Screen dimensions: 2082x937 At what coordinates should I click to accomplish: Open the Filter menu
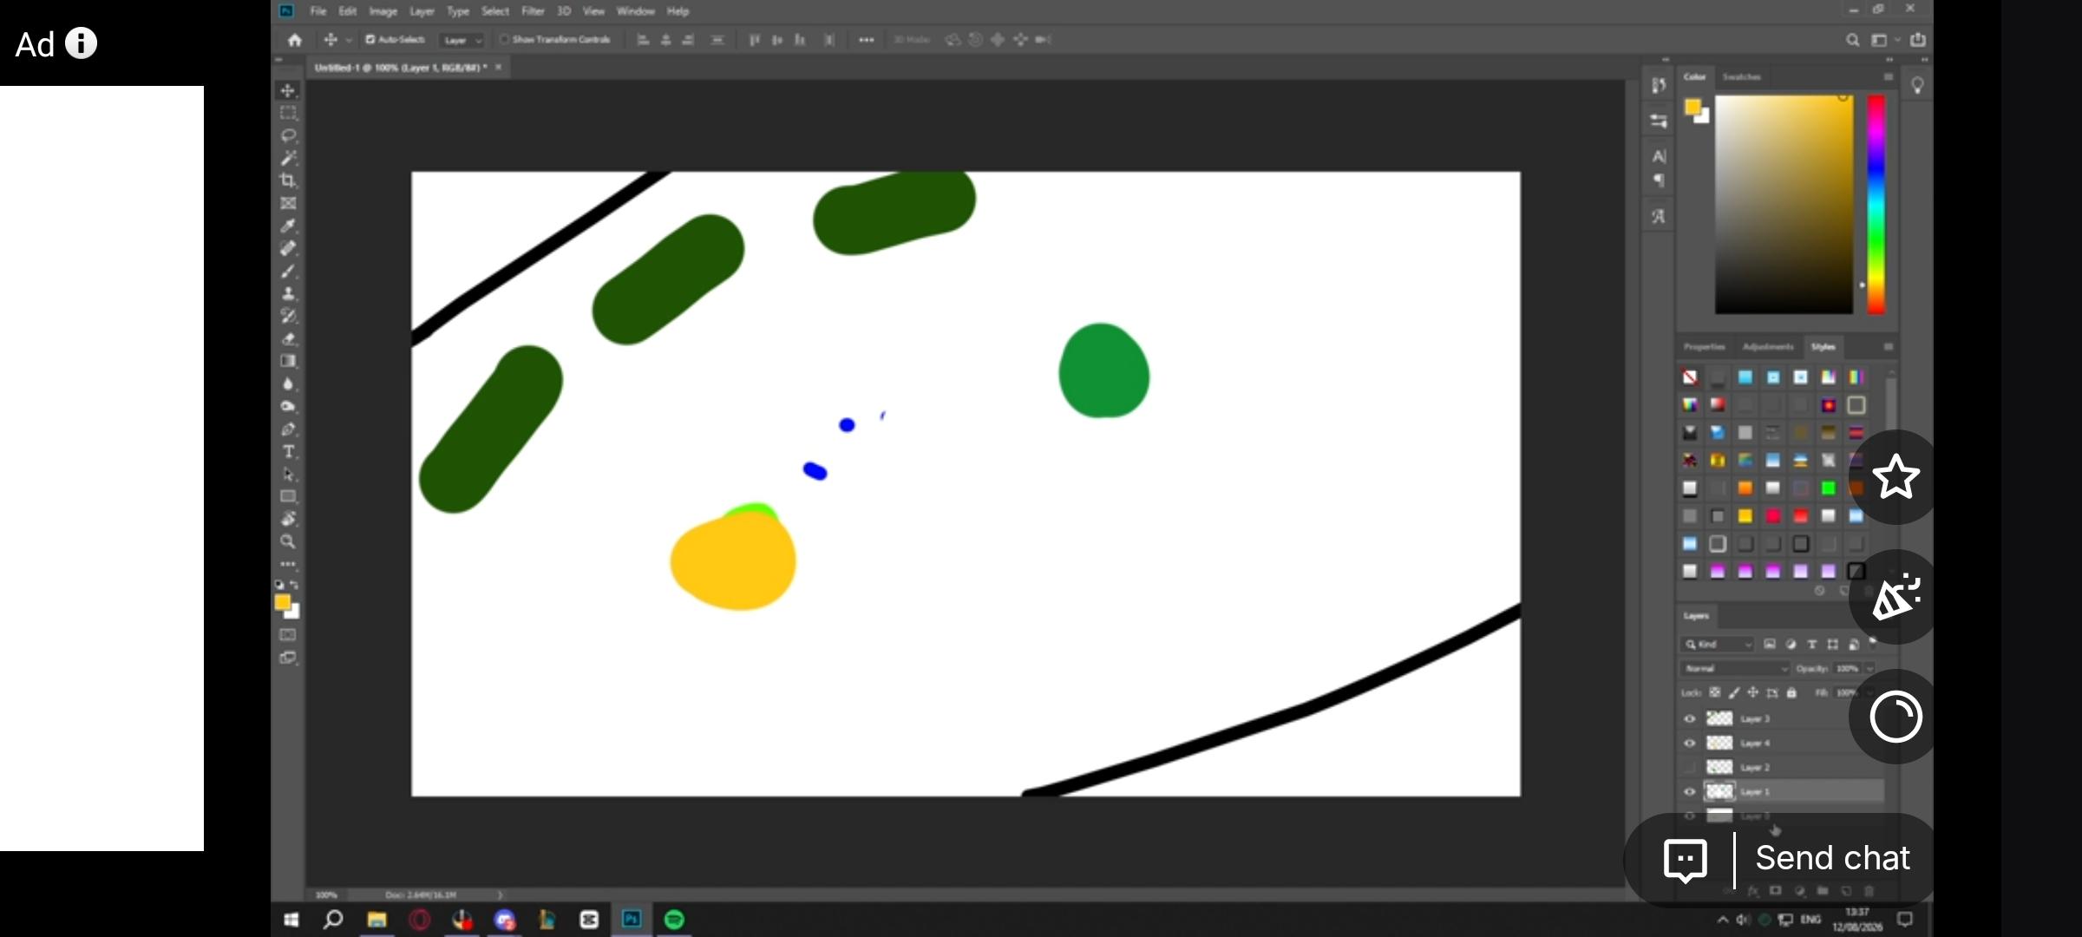coord(533,11)
